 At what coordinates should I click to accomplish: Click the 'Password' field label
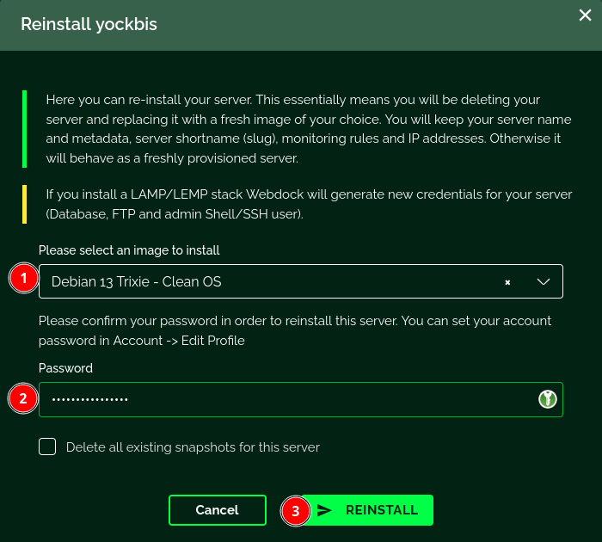pyautogui.click(x=65, y=368)
